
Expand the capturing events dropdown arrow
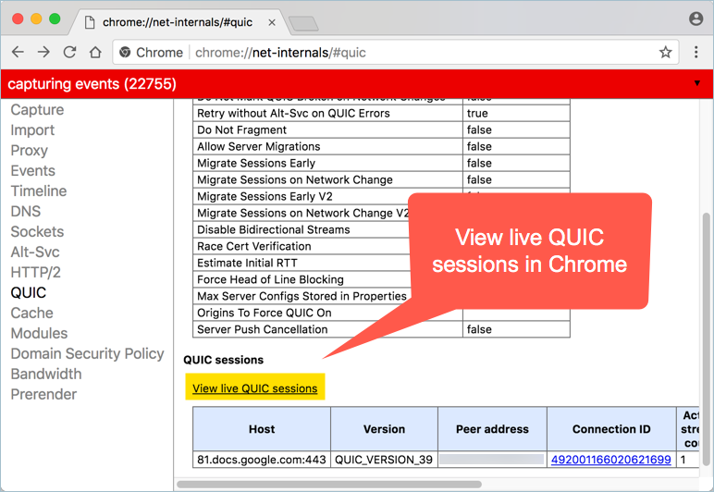coord(697,83)
